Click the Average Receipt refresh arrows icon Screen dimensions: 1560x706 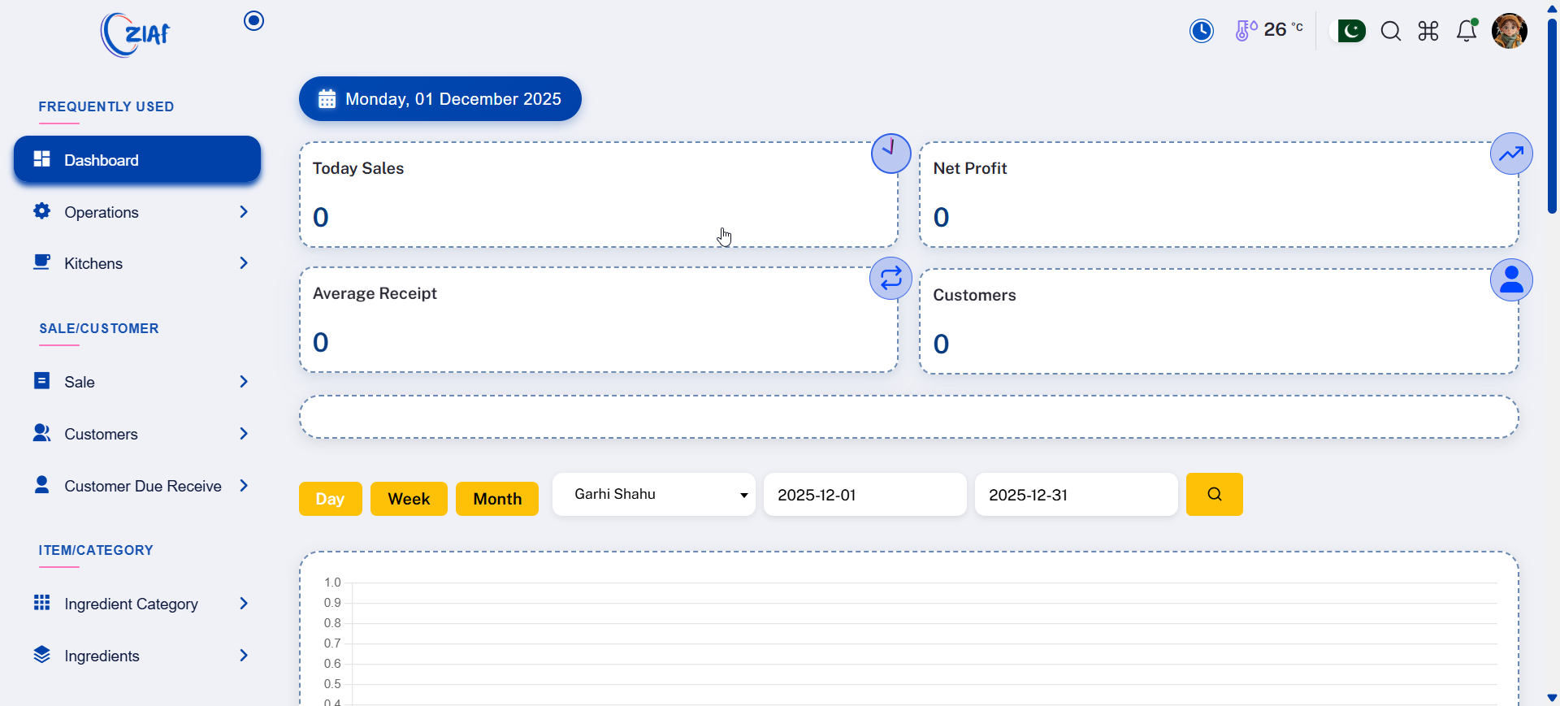(x=890, y=279)
